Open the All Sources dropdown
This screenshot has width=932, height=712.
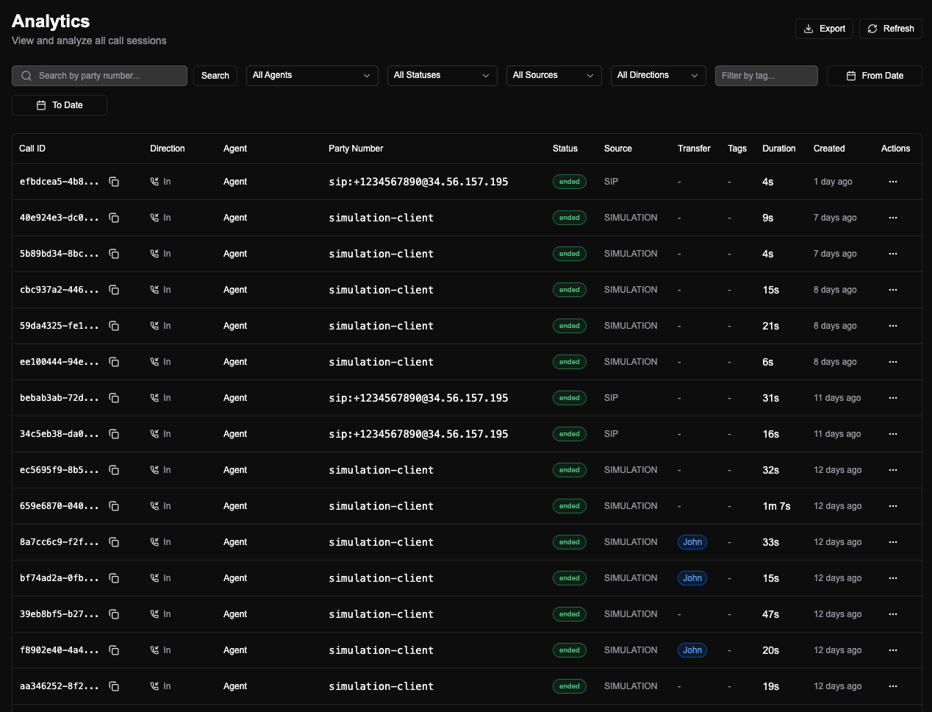(x=553, y=75)
